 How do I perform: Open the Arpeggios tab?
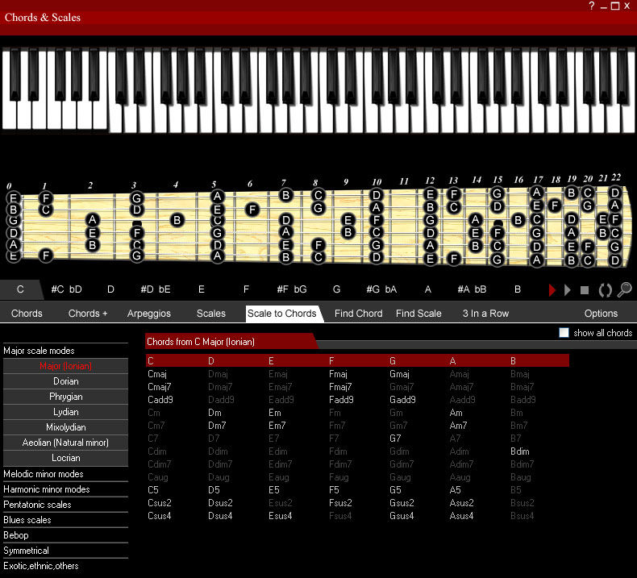(148, 314)
